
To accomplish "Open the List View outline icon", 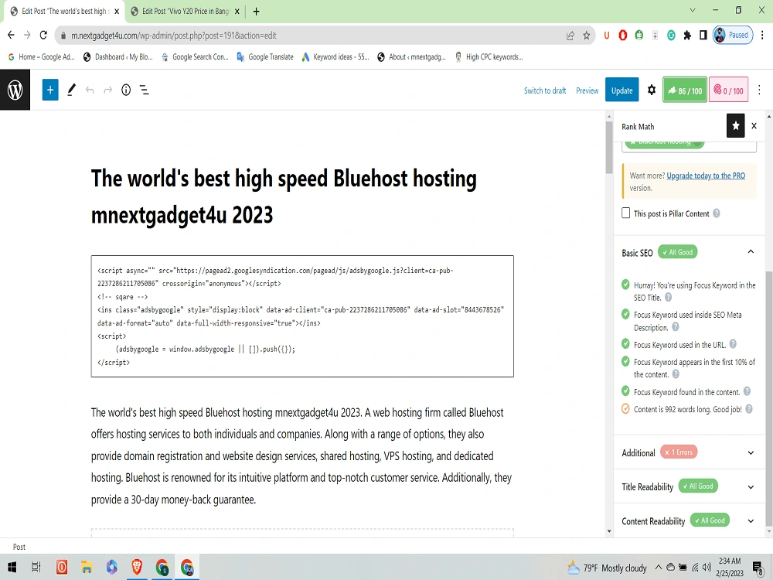I will (x=144, y=90).
